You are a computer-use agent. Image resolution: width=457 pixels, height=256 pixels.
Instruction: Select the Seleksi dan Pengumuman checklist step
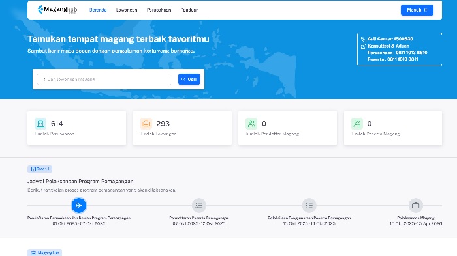pyautogui.click(x=309, y=206)
